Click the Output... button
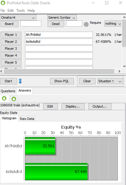 [x=100, y=106]
